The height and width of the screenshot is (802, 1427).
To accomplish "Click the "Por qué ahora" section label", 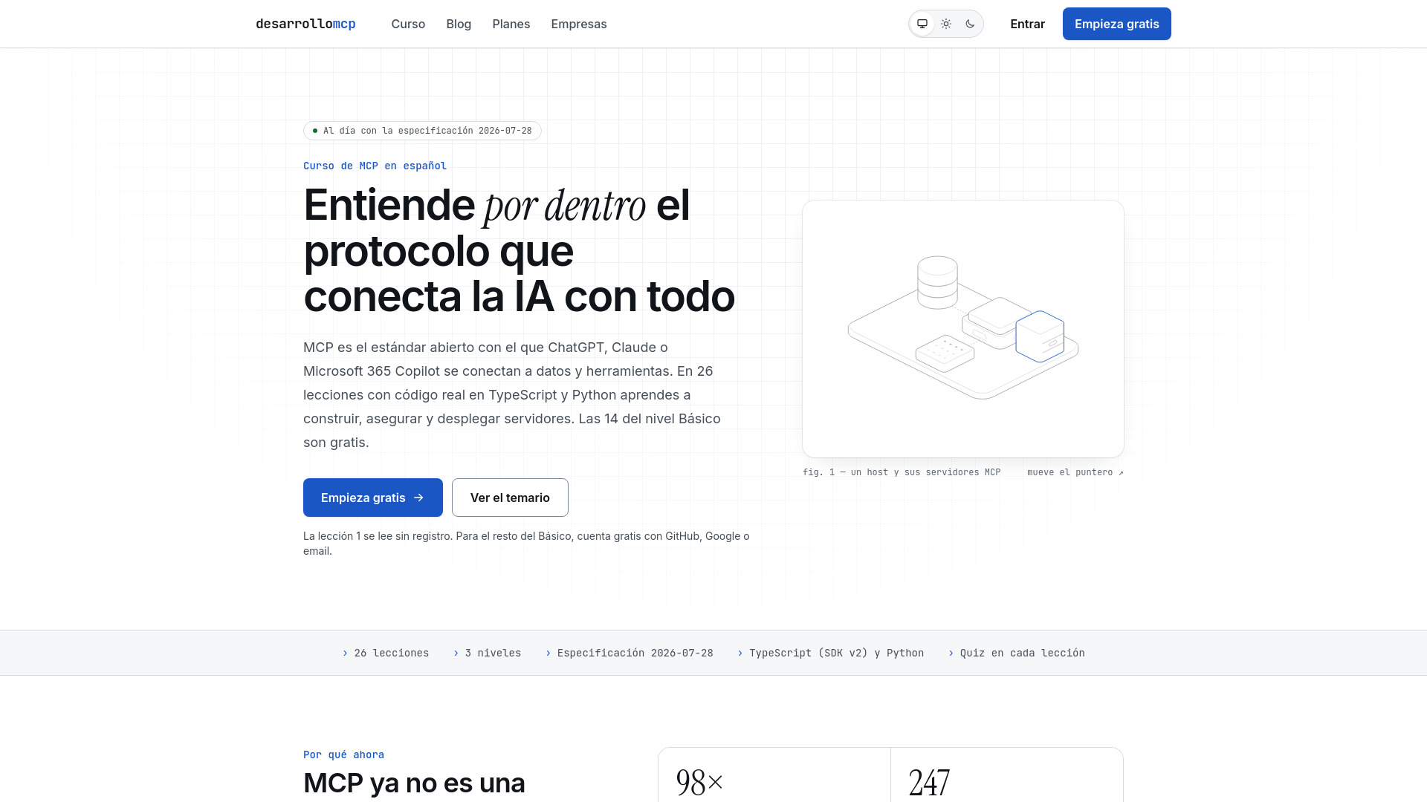I will [343, 754].
